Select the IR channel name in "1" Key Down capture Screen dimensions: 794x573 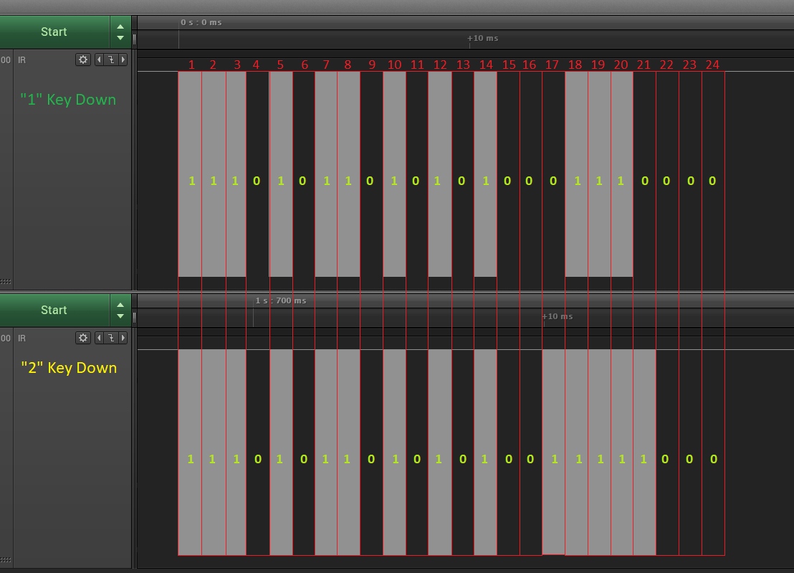tap(22, 60)
